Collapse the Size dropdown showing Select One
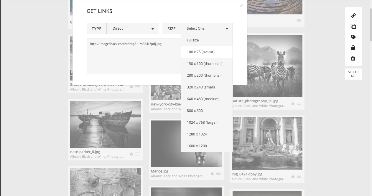The height and width of the screenshot is (196, 372). [x=207, y=29]
